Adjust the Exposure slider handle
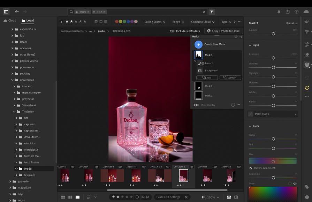312x202 pixels. (x=273, y=58)
